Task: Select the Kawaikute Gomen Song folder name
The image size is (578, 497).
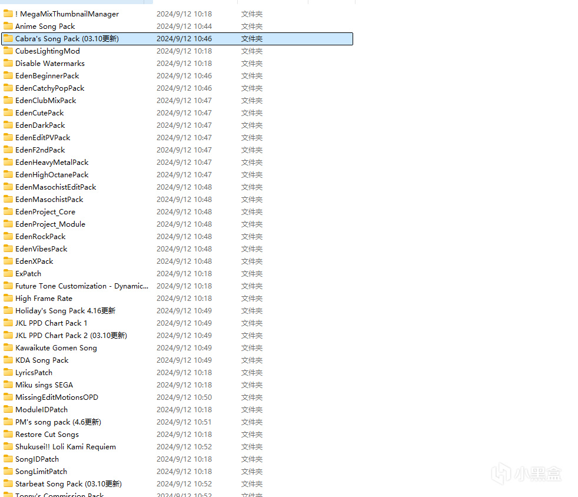Action: click(56, 347)
